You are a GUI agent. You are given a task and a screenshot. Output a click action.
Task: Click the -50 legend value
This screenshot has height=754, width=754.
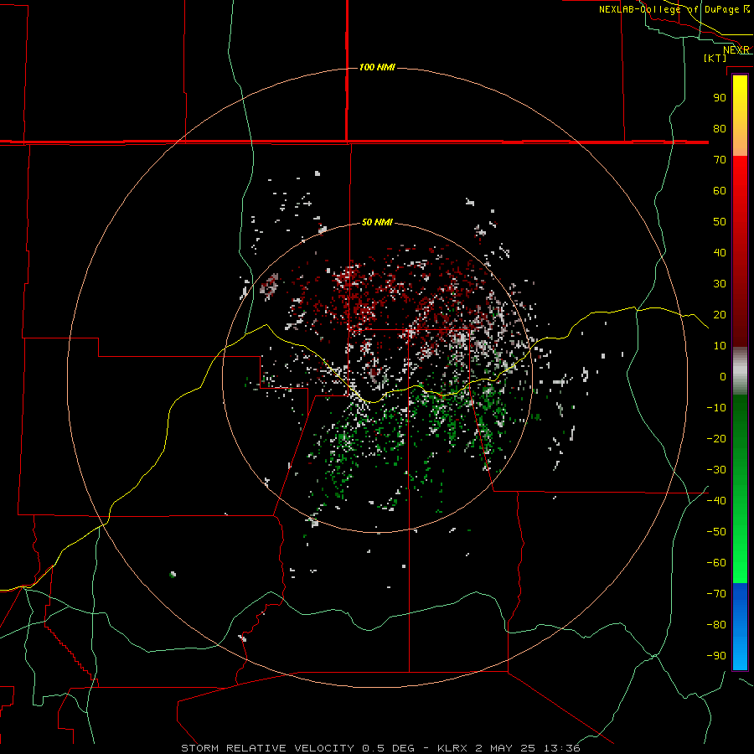[x=716, y=532]
